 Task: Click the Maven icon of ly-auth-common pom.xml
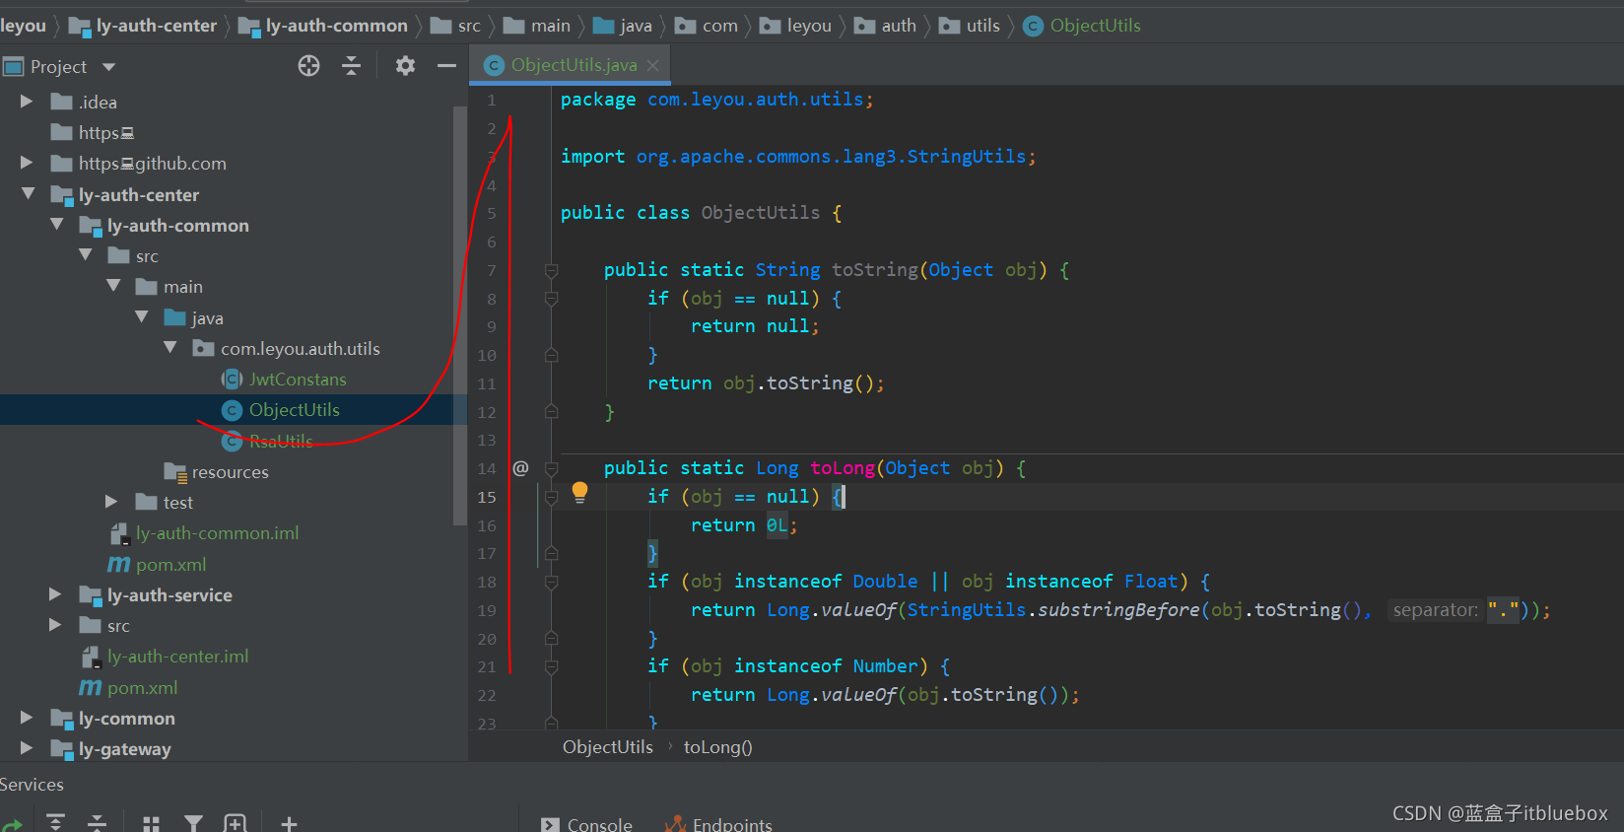118,564
